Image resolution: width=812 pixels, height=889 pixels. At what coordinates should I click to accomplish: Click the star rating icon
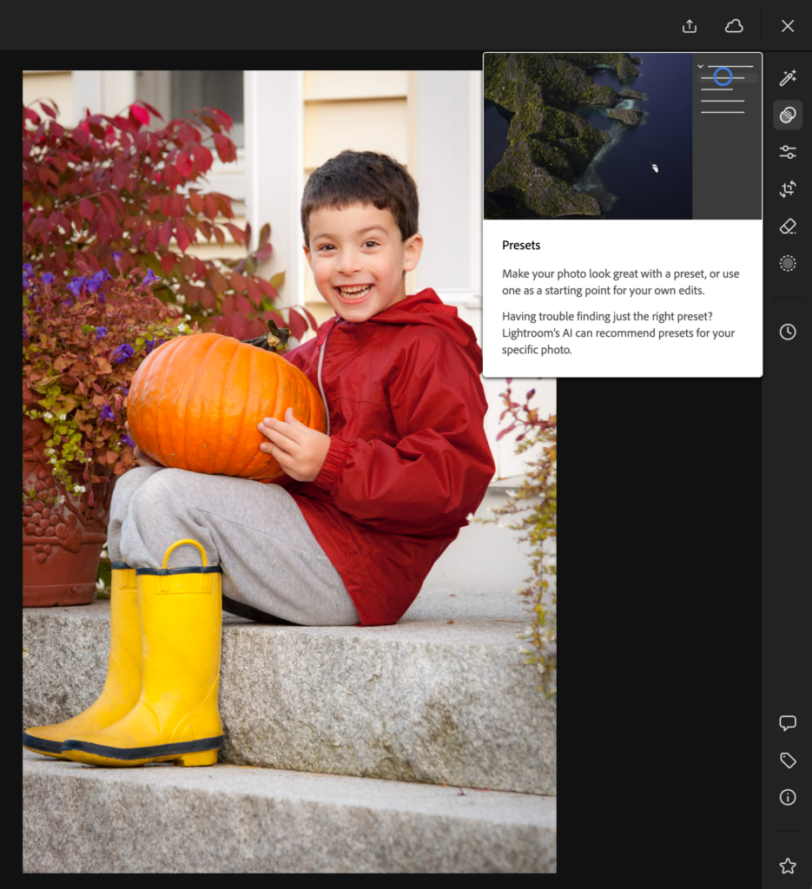coord(788,866)
